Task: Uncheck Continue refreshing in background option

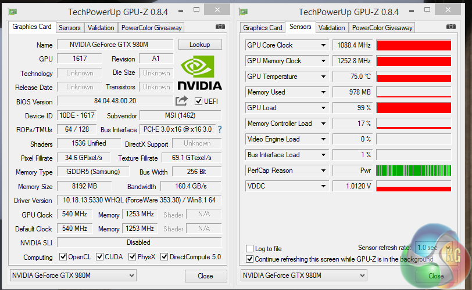Action: pos(250,259)
